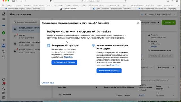Click the warning triangle column header

coord(96,88)
